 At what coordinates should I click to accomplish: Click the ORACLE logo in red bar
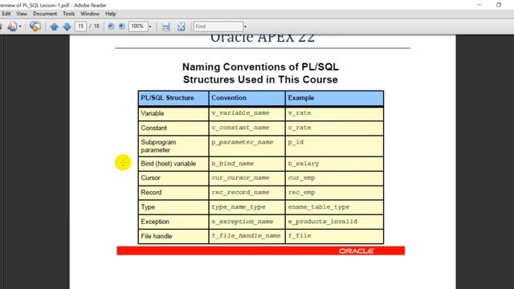(x=357, y=251)
